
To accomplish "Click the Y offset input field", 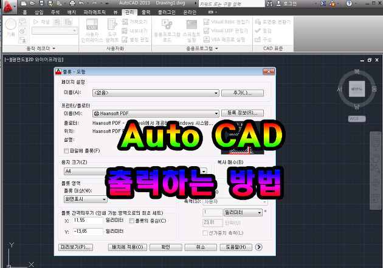I will tap(88, 232).
